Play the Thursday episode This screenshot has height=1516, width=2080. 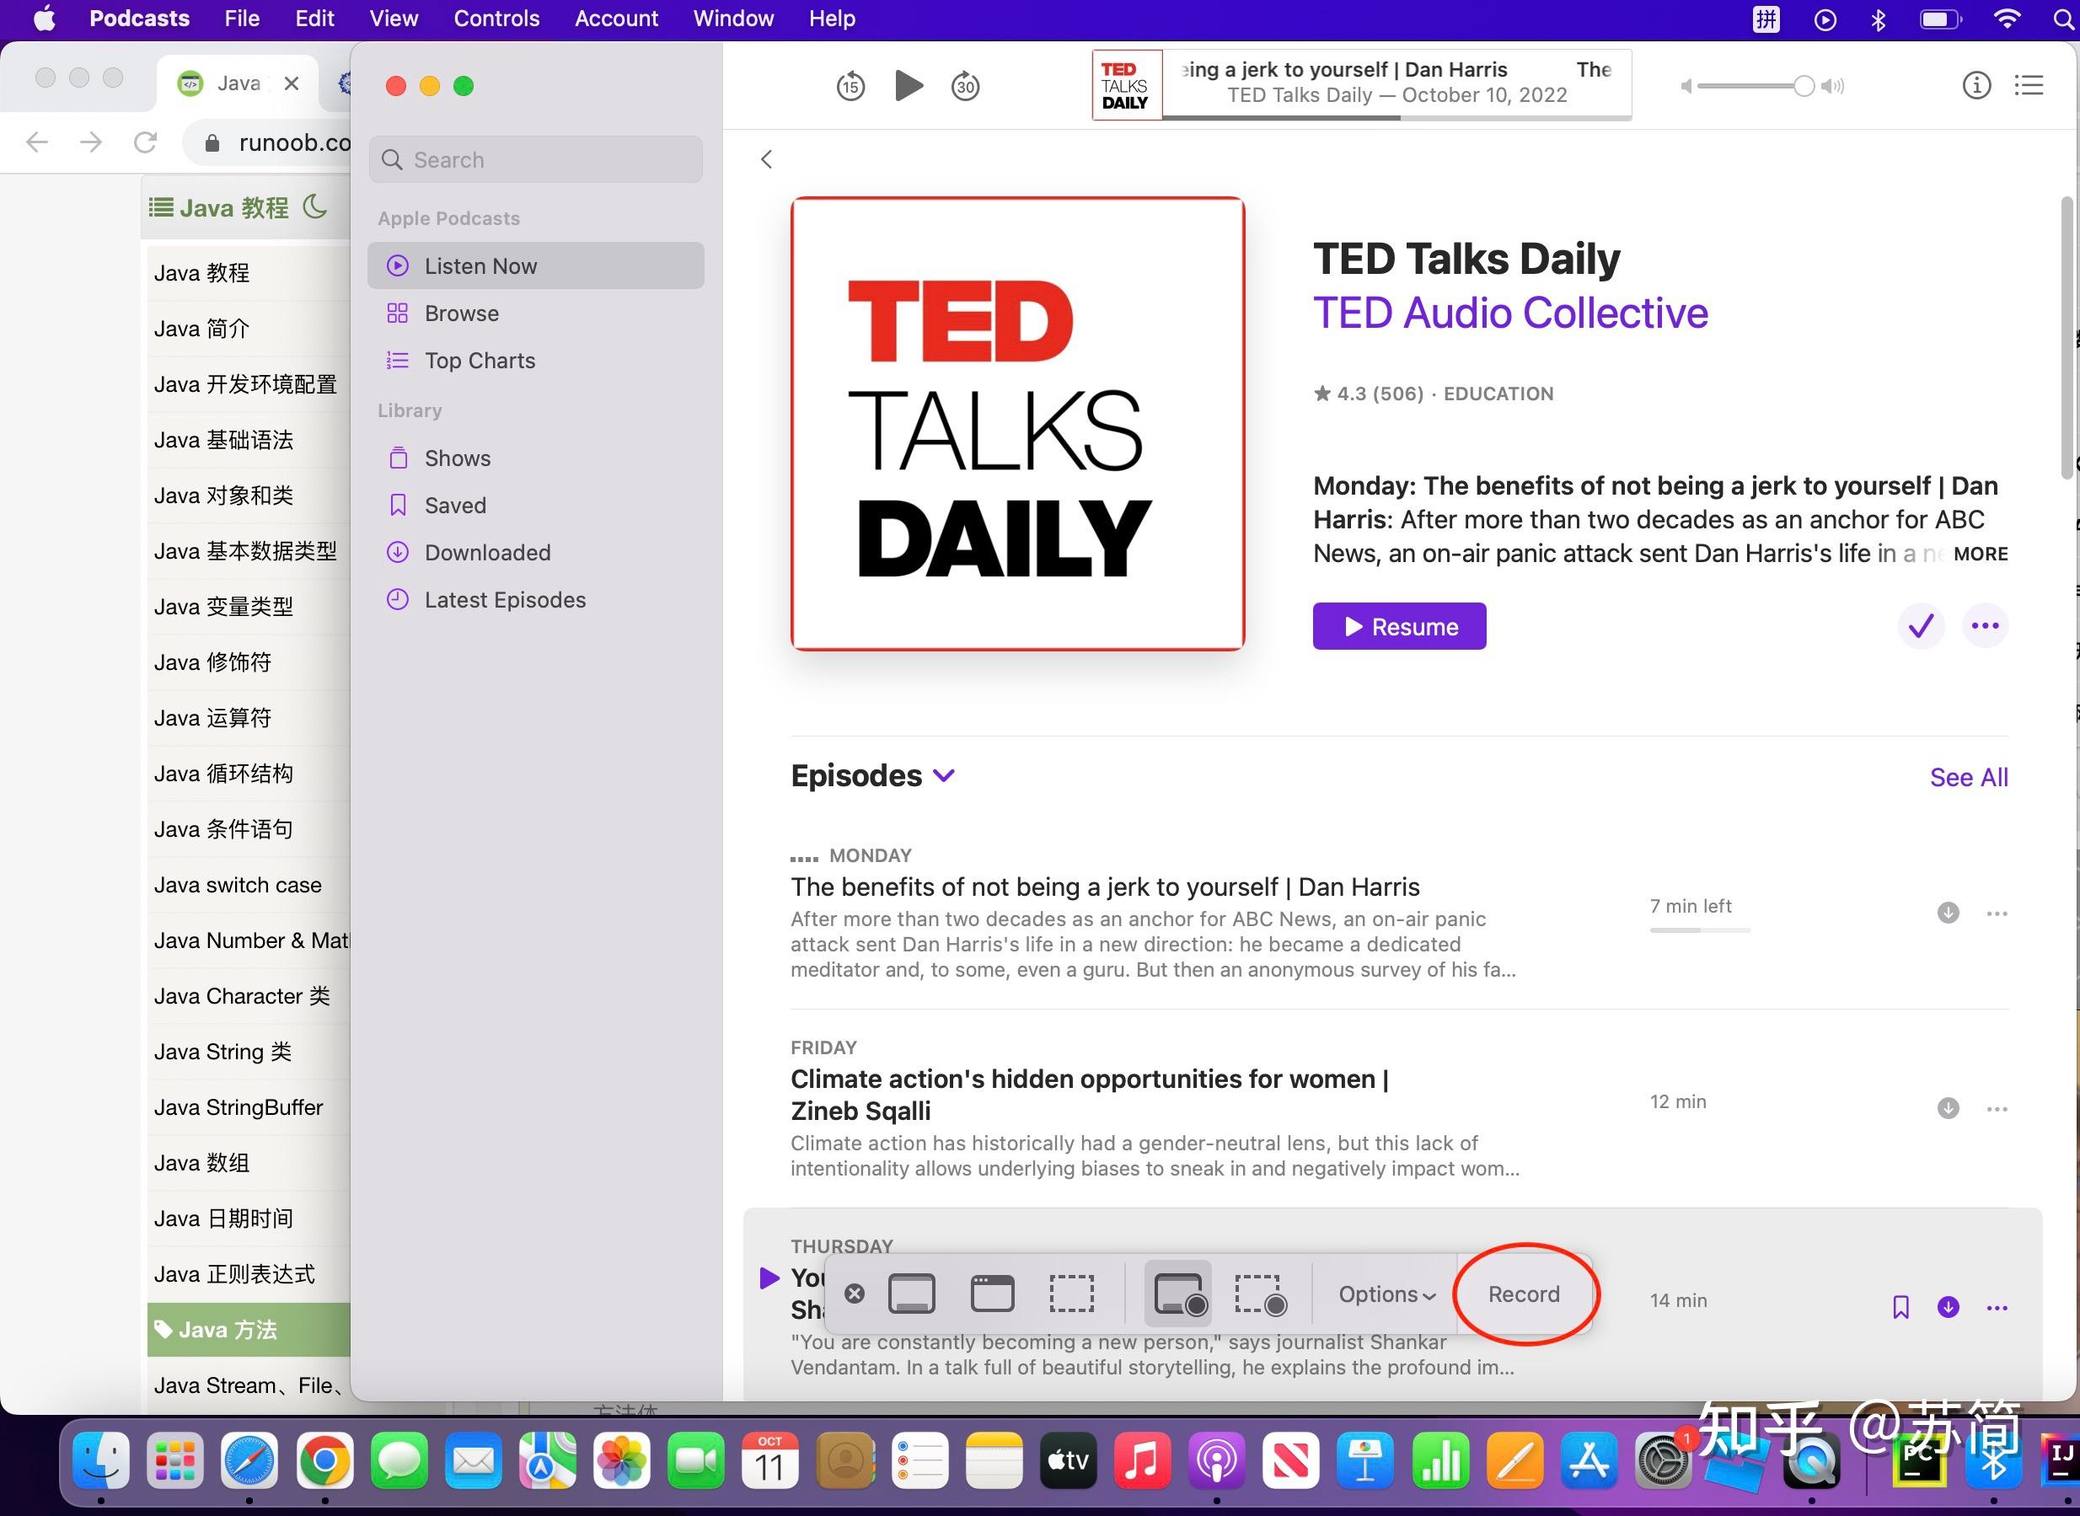769,1278
